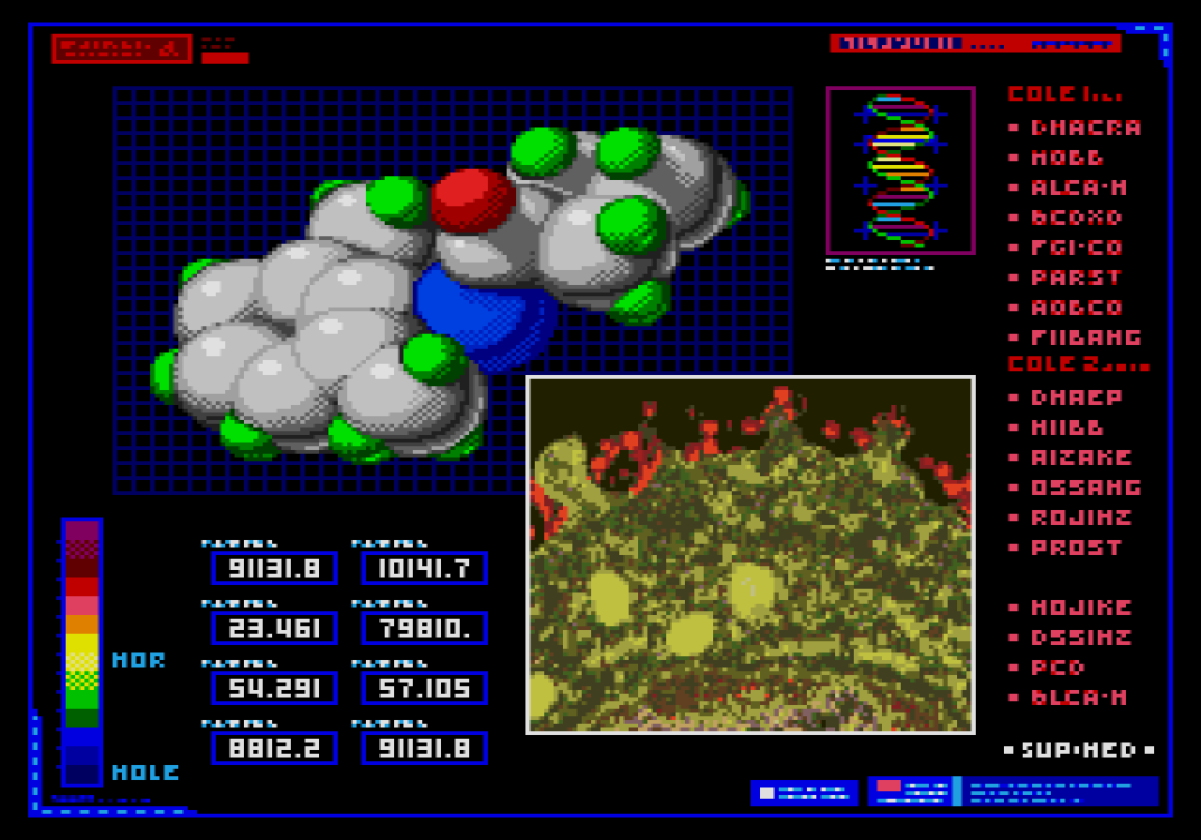The image size is (1201, 840).
Task: Open the red header bar at top right
Action: click(x=975, y=43)
